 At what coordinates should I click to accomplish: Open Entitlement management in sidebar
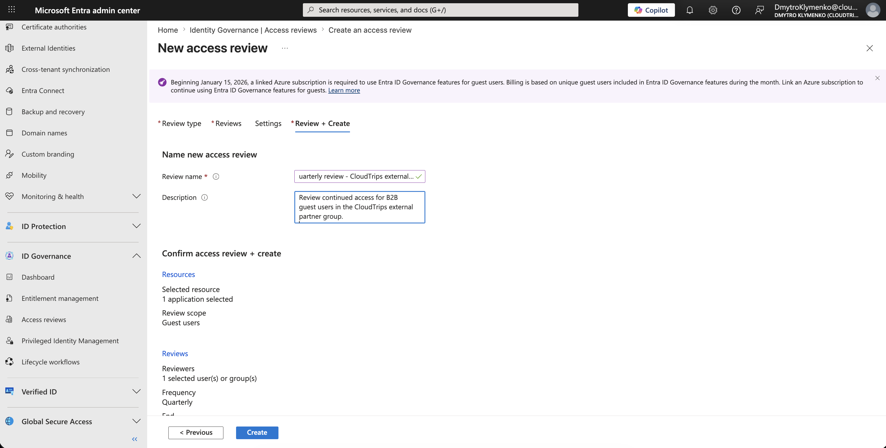tap(60, 298)
